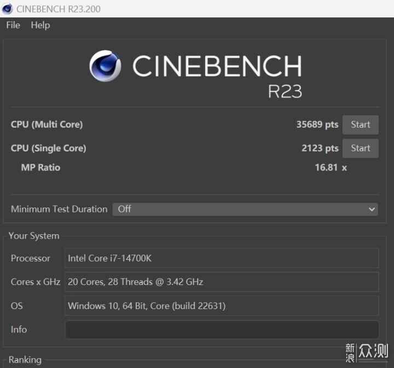Click the multi core score 35689 pts
The image size is (394, 368).
click(x=317, y=124)
